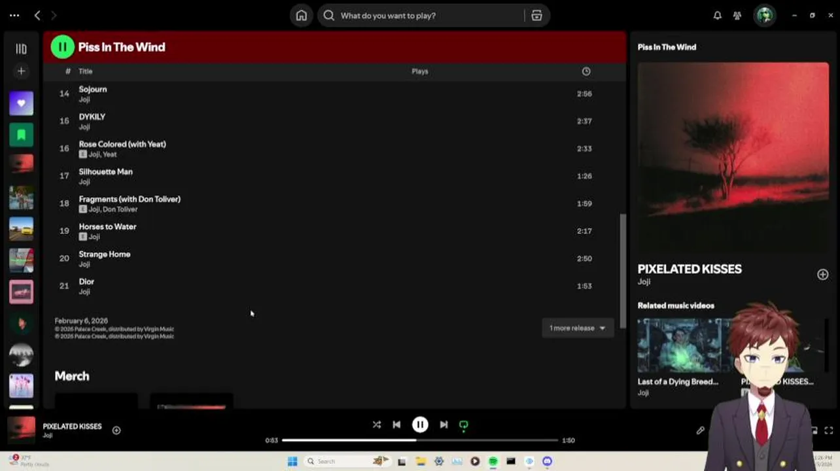Open the Browse icon in search bar
Screen dimensions: 840x471
(x=536, y=15)
